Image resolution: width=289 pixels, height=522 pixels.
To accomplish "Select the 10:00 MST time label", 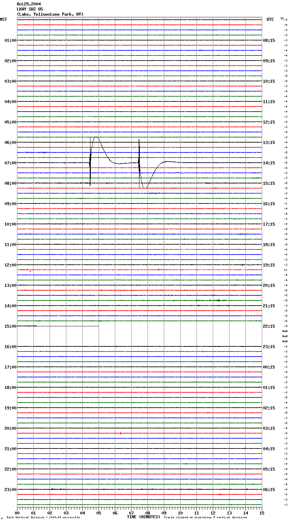I will pos(11,224).
